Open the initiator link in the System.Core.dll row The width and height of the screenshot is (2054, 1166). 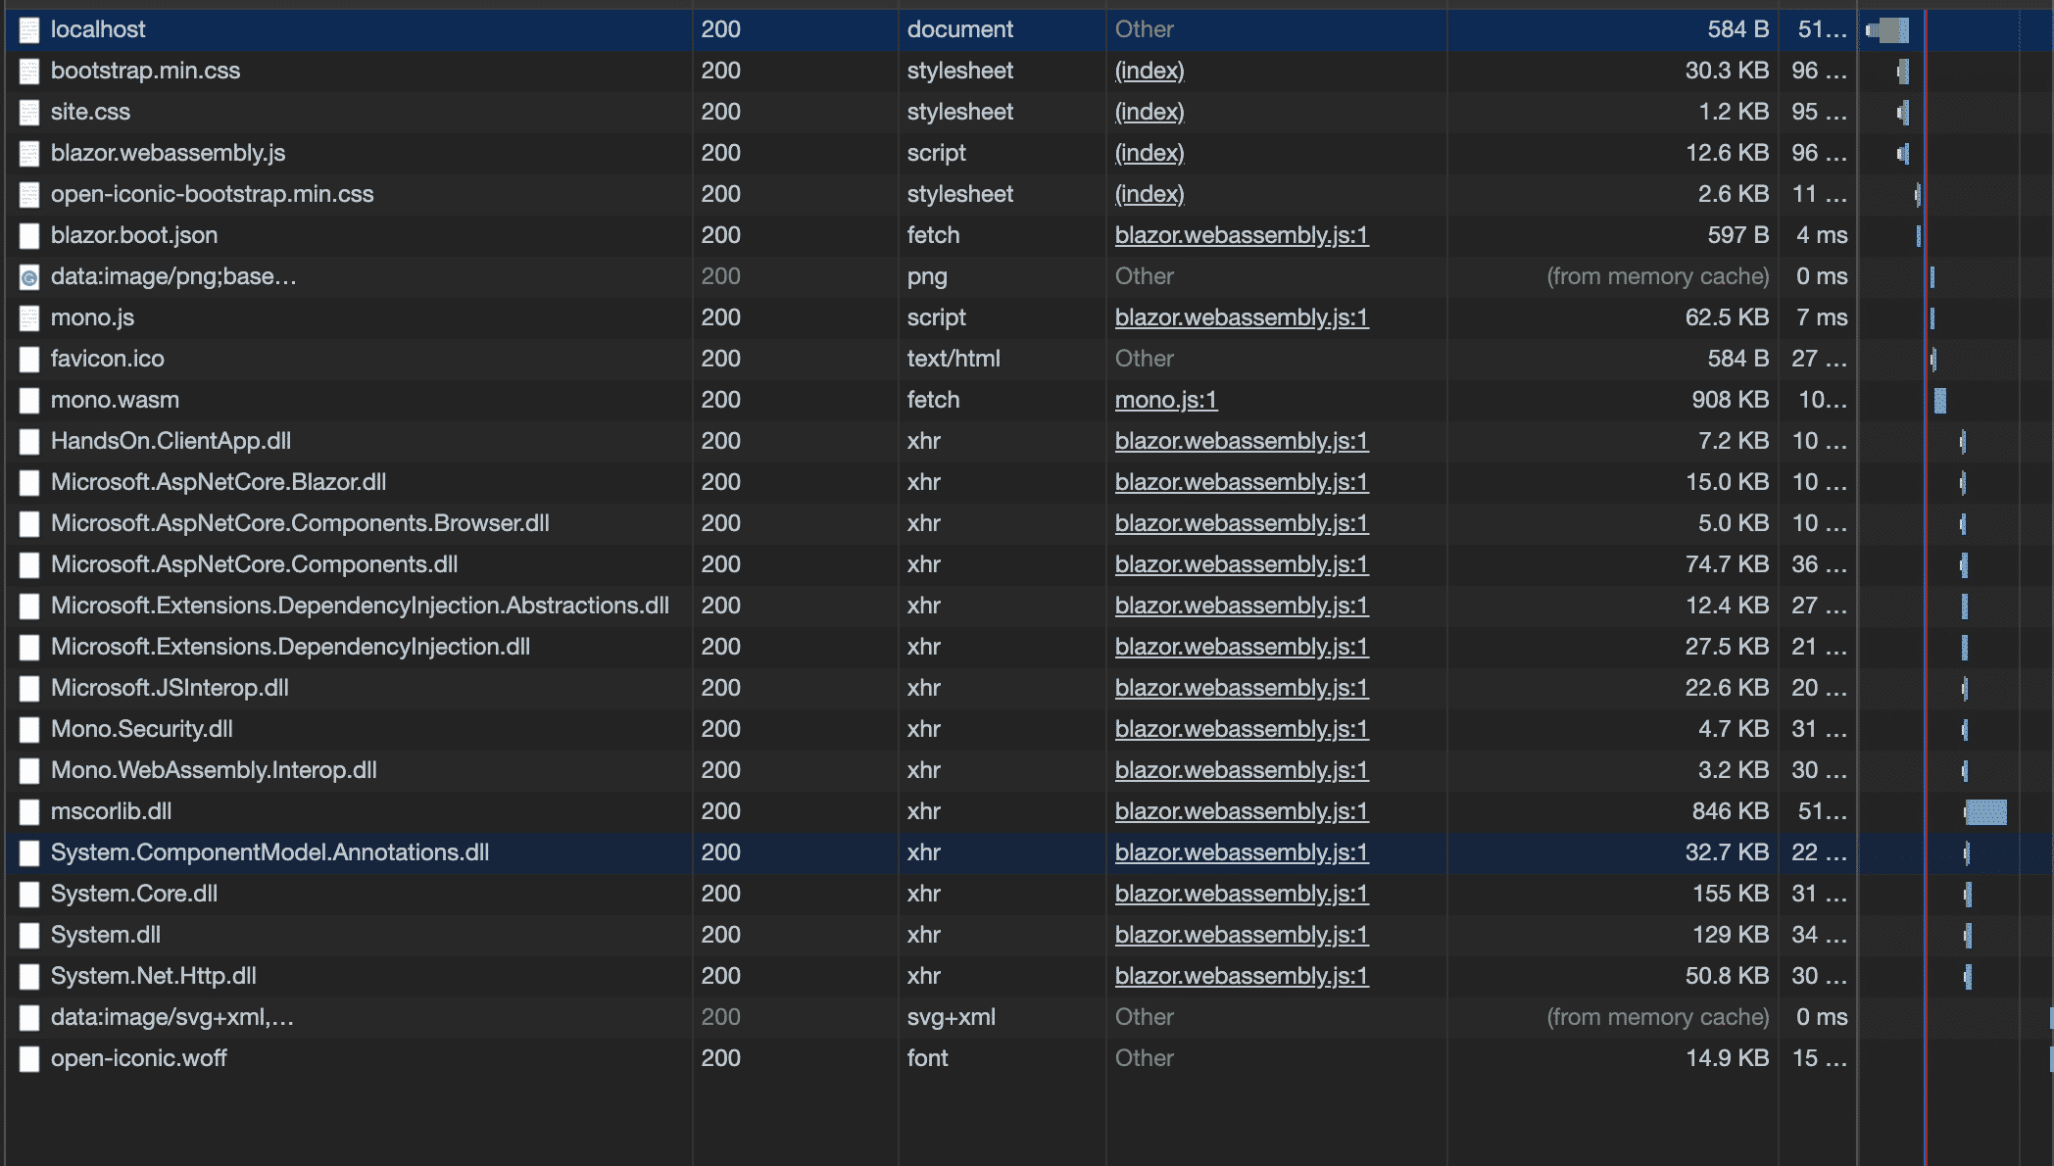[1241, 894]
